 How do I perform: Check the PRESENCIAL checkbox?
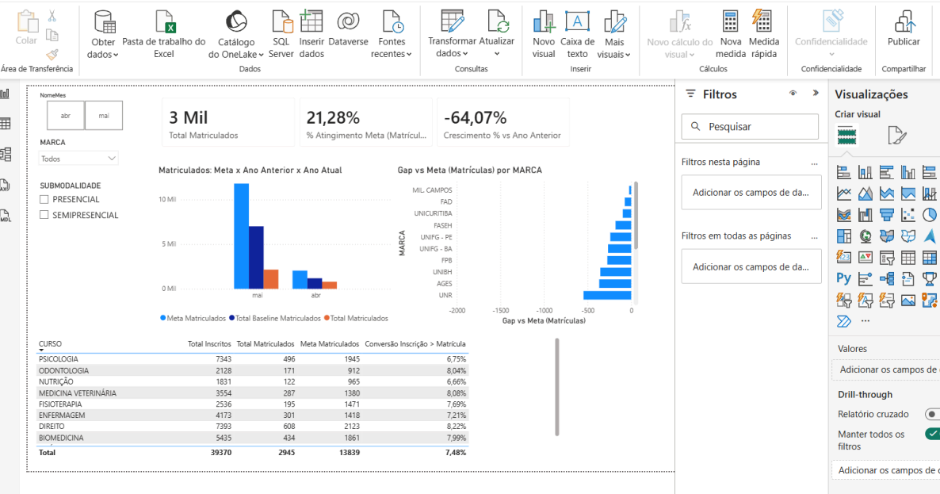point(44,199)
